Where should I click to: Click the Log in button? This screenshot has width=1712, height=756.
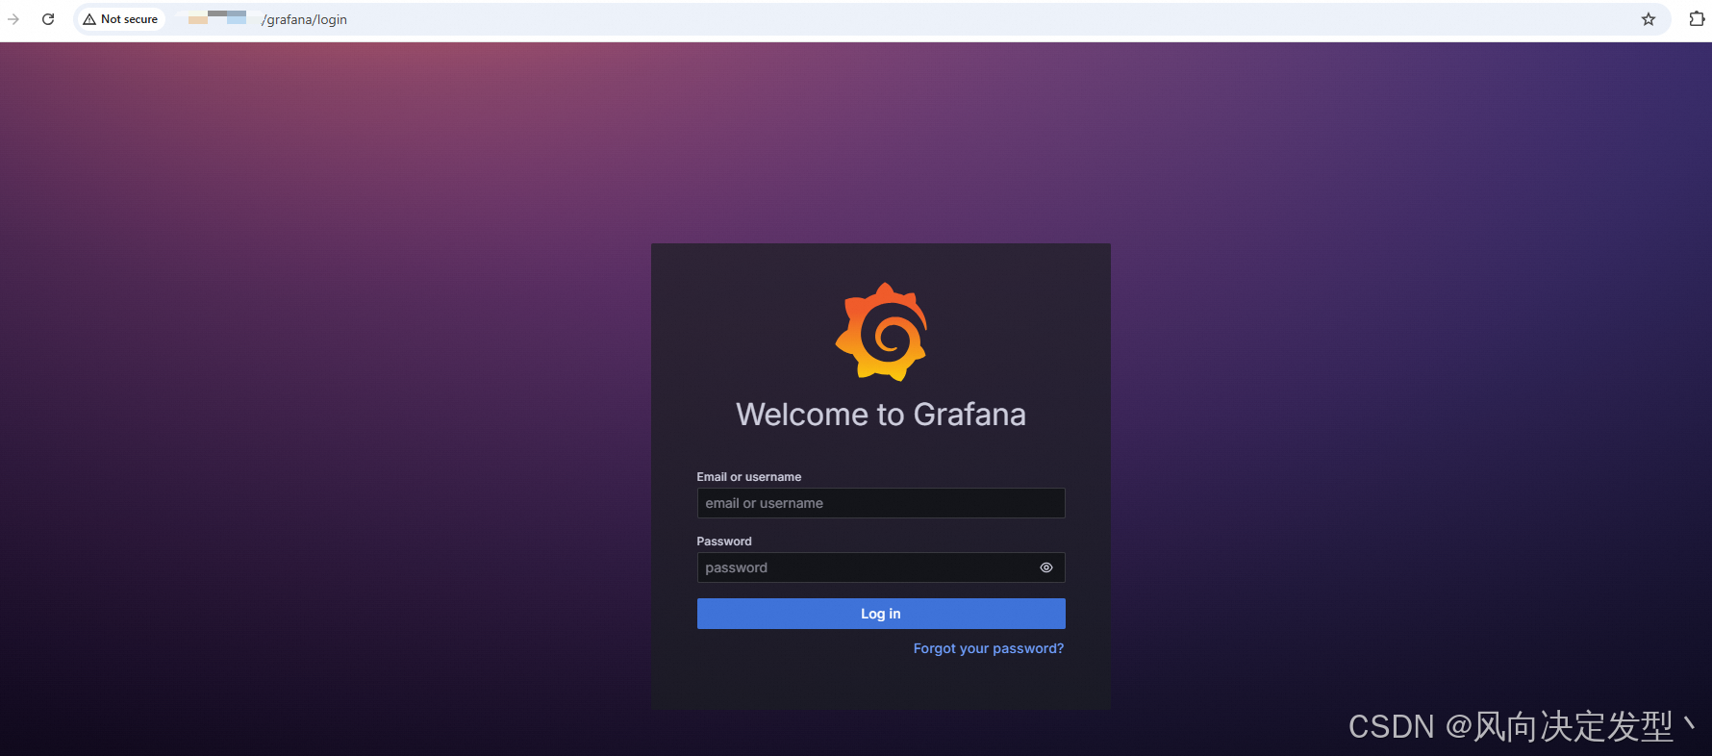pyautogui.click(x=881, y=614)
